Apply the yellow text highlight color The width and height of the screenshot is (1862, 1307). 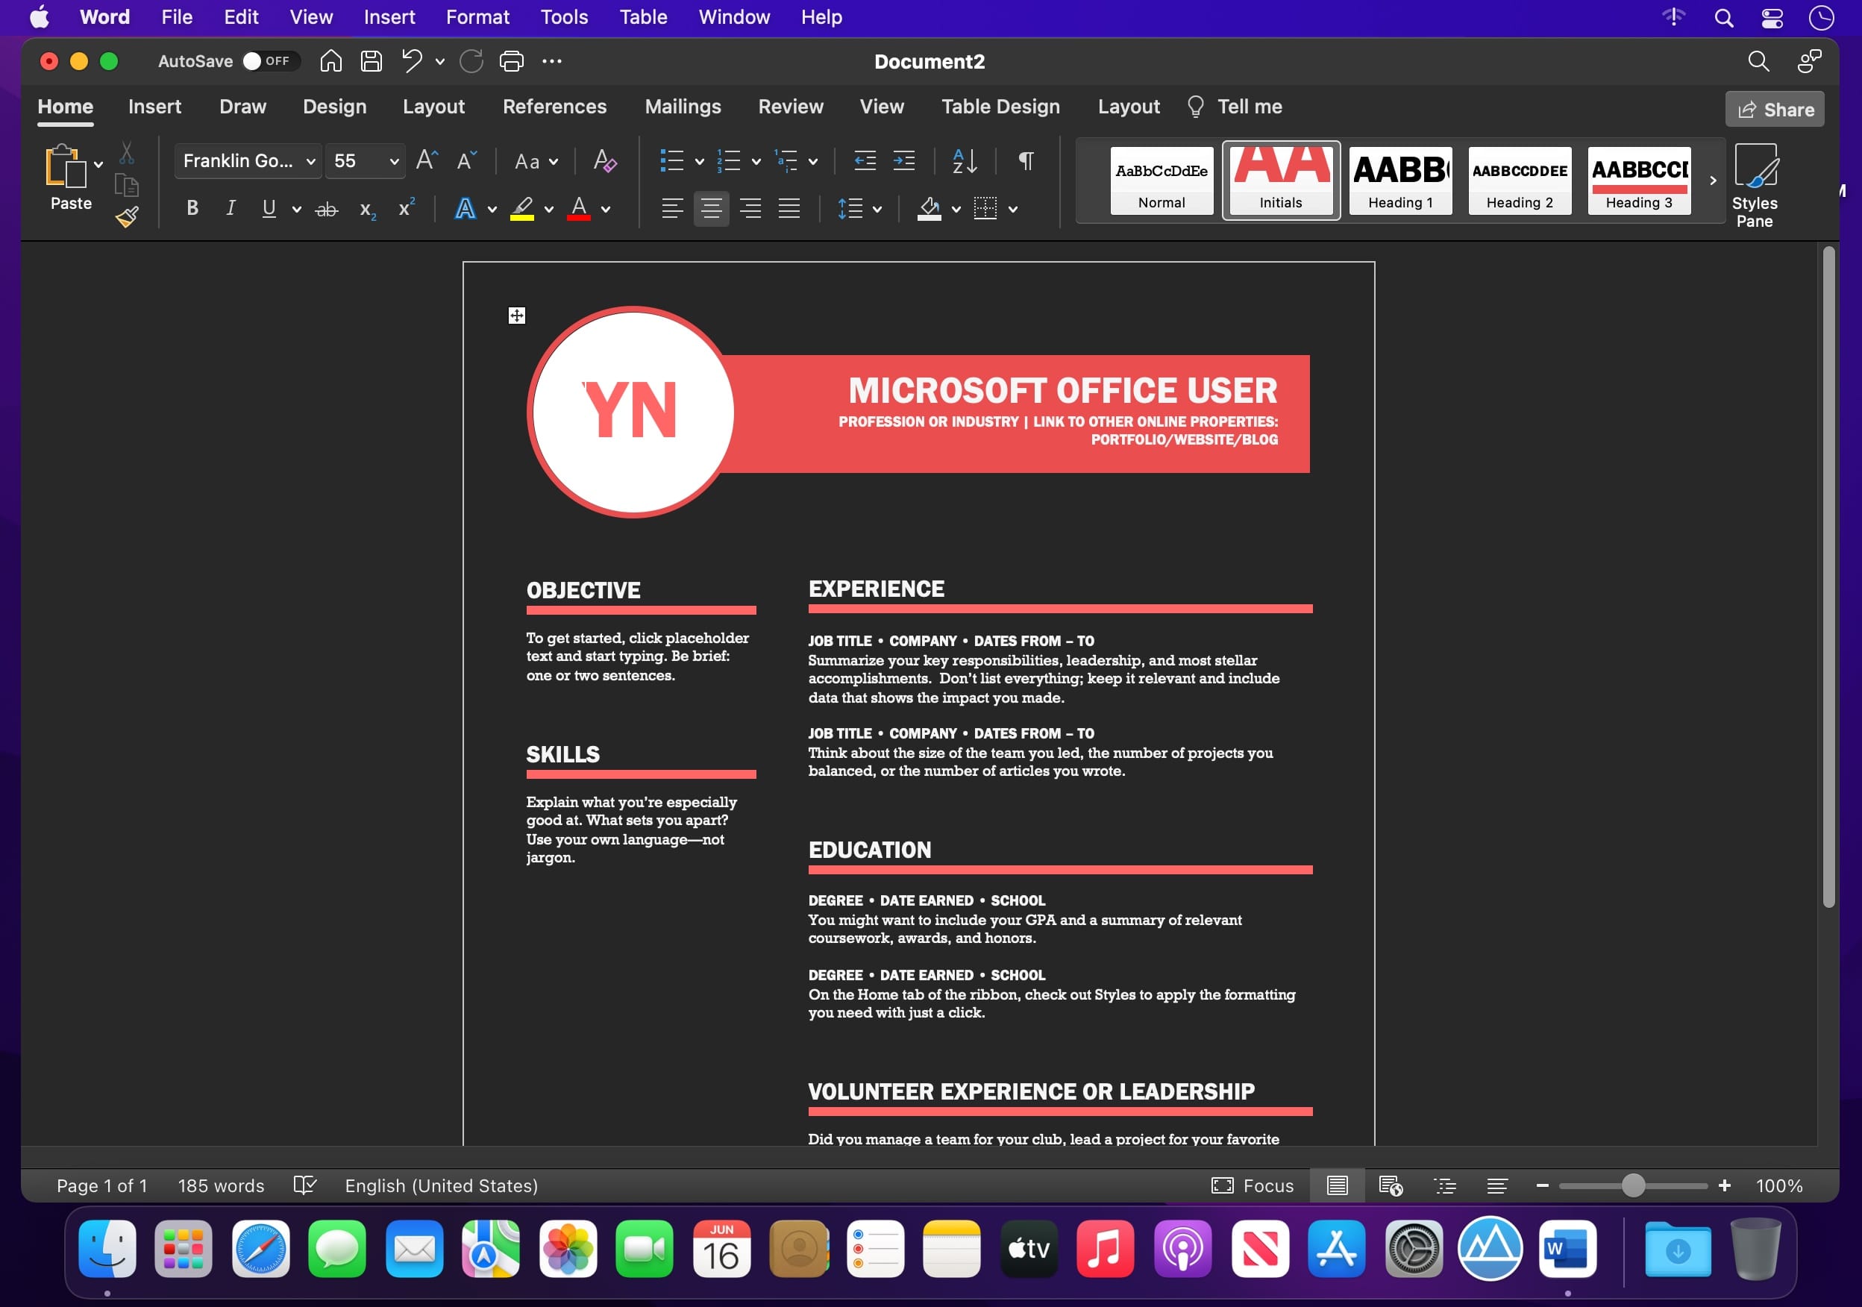pos(522,209)
